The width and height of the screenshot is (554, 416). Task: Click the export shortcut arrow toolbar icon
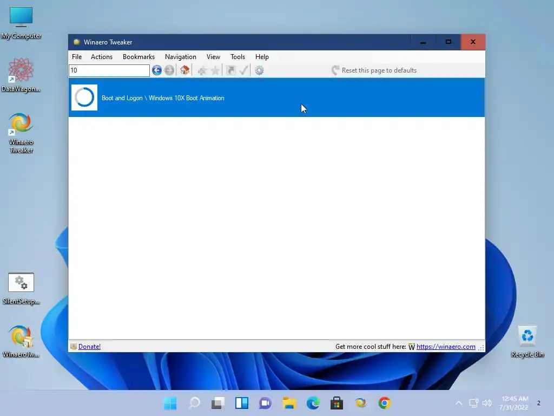click(230, 70)
